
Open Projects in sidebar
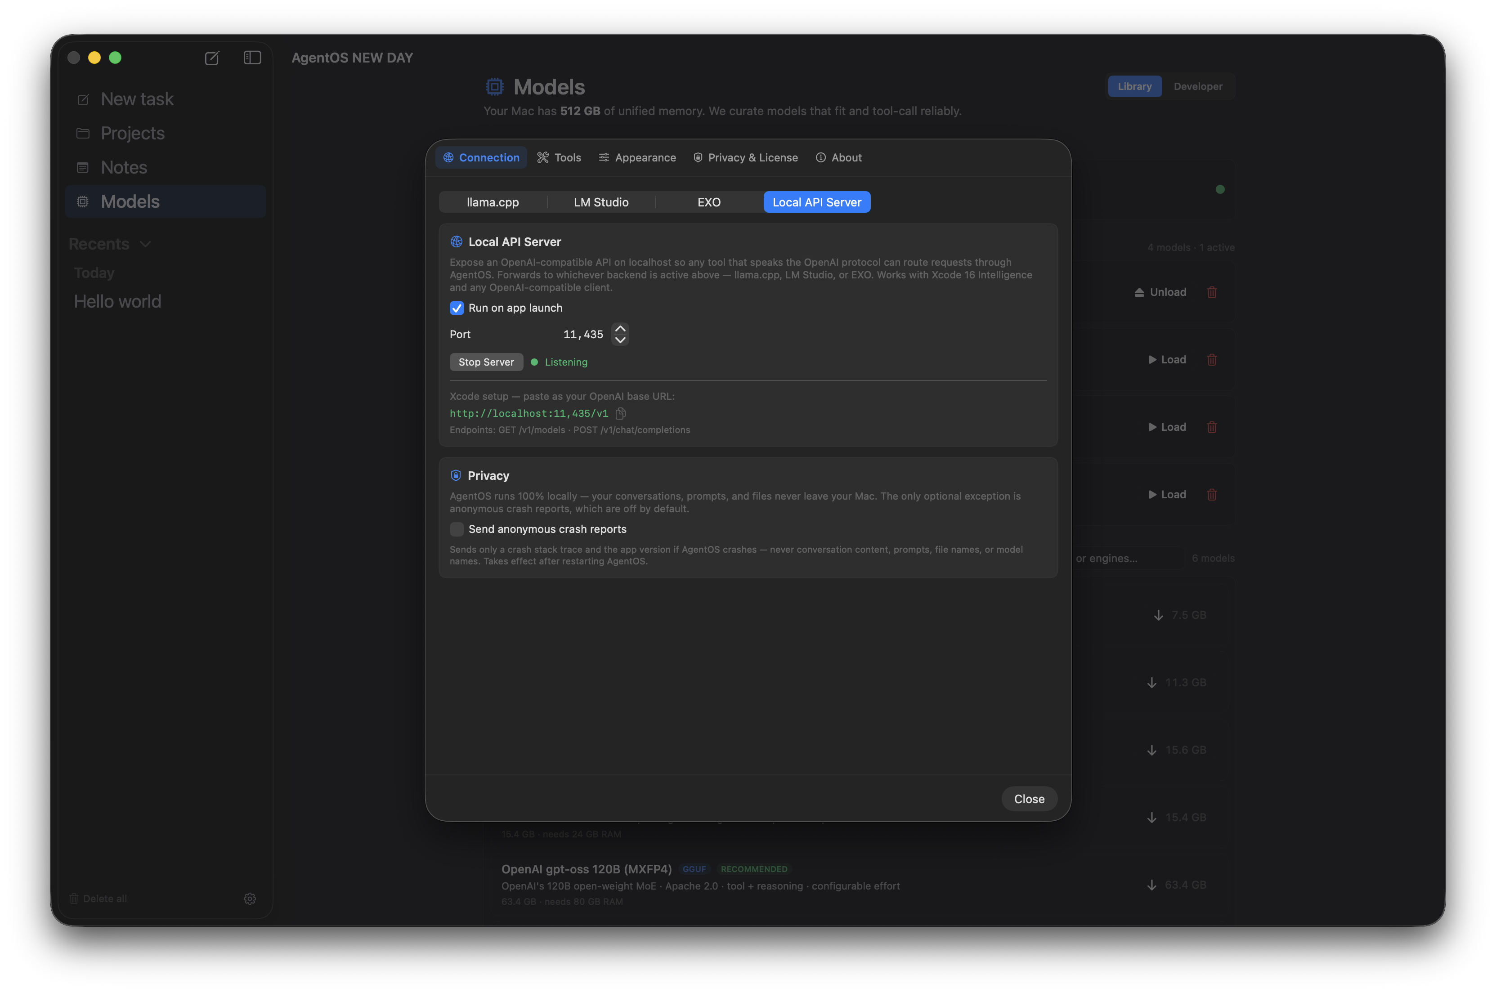(x=166, y=133)
